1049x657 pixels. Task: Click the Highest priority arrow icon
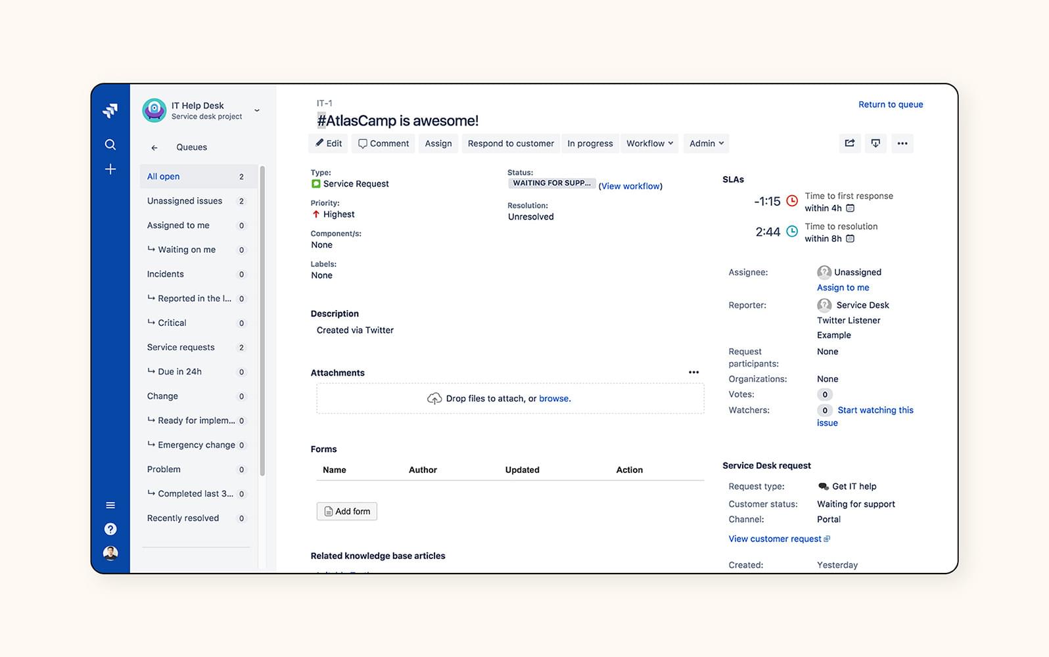[316, 214]
